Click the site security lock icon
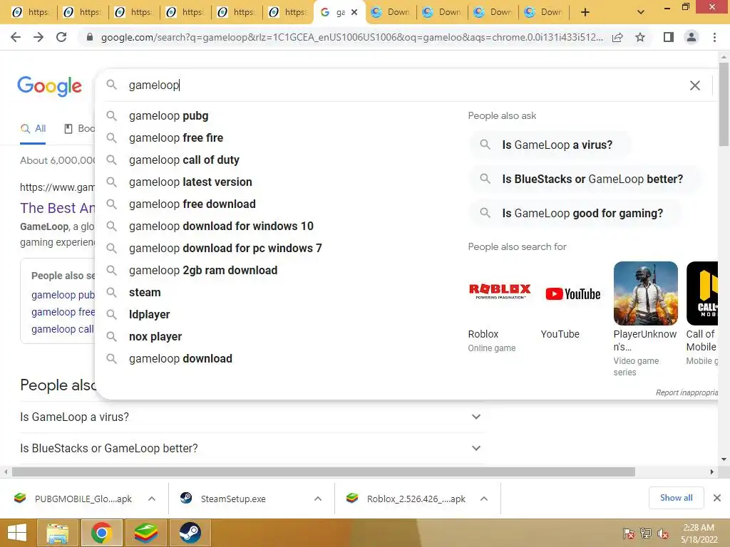The image size is (730, 547). (x=90, y=37)
